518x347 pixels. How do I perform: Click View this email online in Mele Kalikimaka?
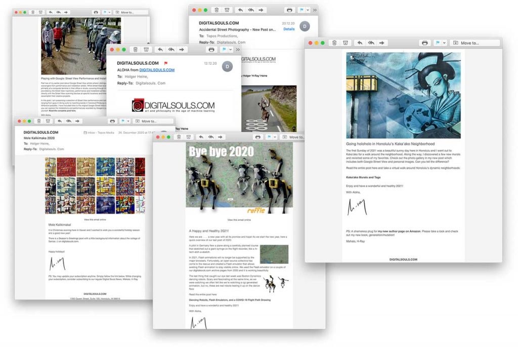pos(95,219)
